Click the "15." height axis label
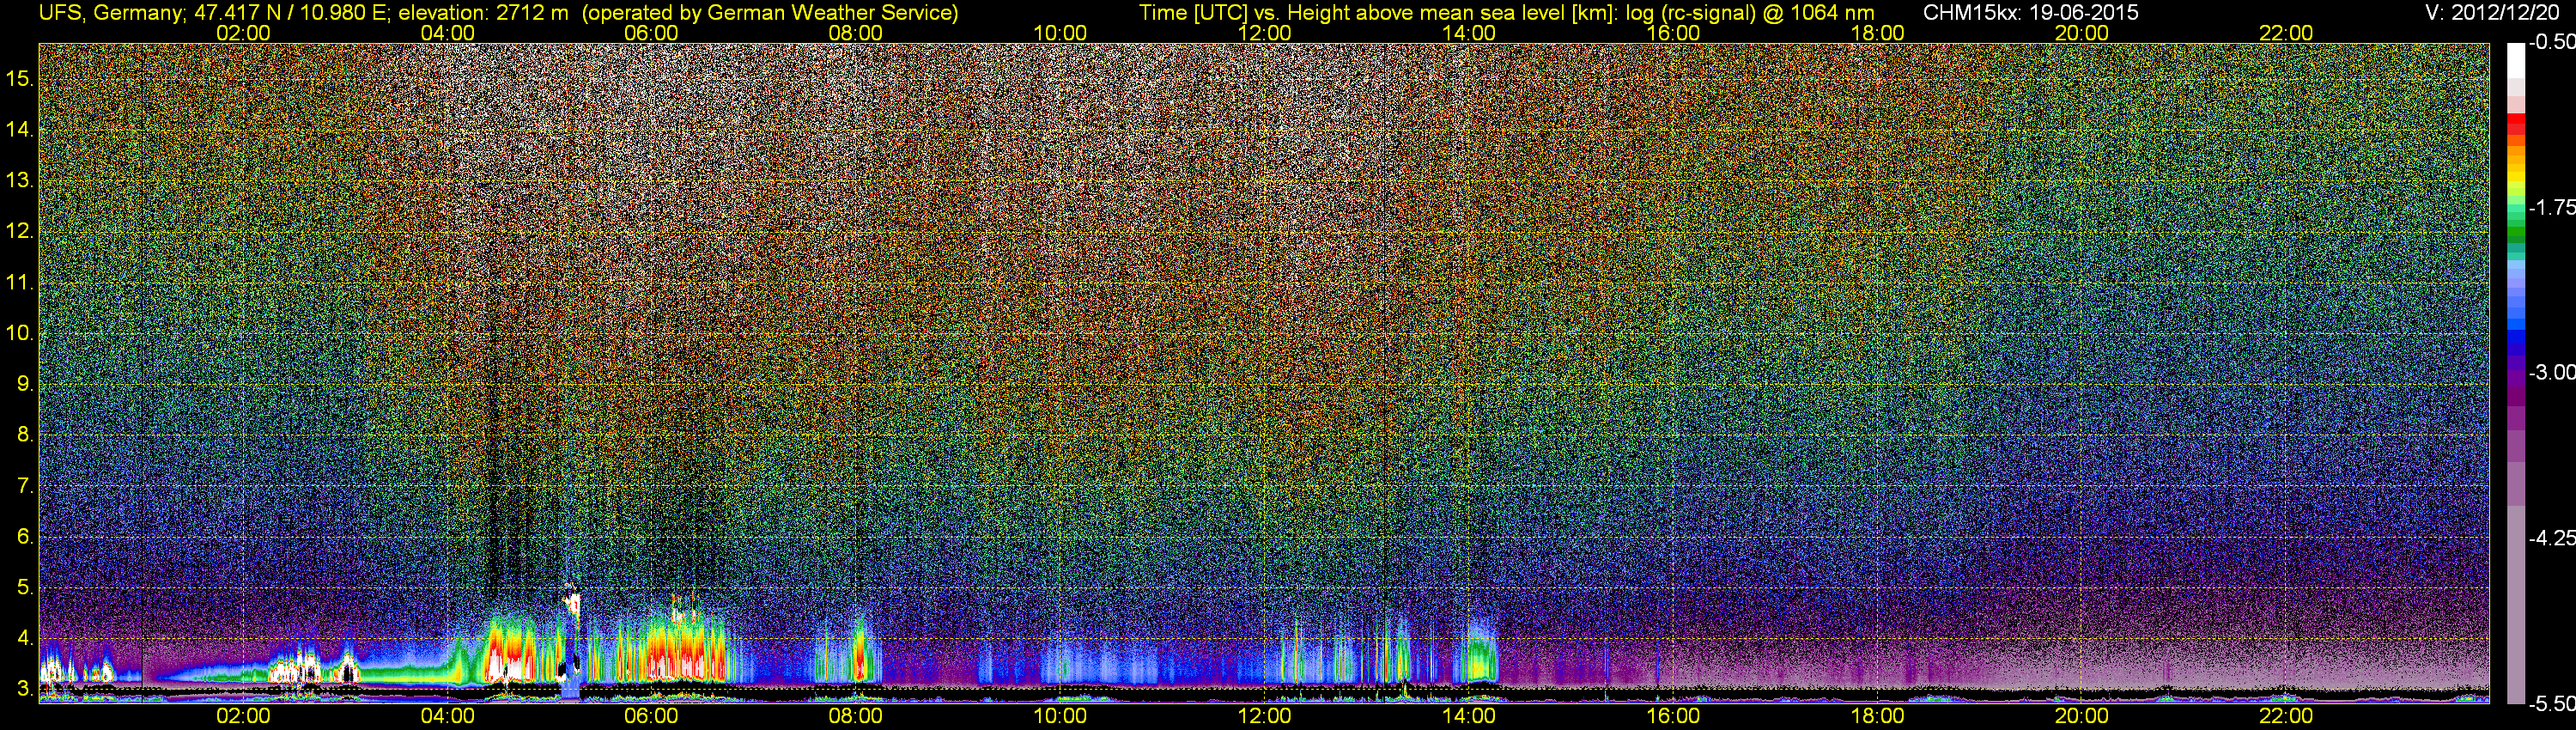 tap(20, 79)
